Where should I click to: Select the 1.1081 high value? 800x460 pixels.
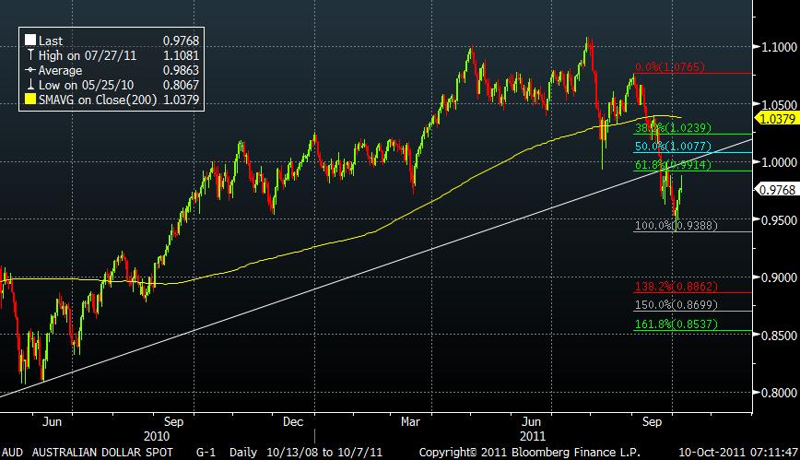point(182,55)
